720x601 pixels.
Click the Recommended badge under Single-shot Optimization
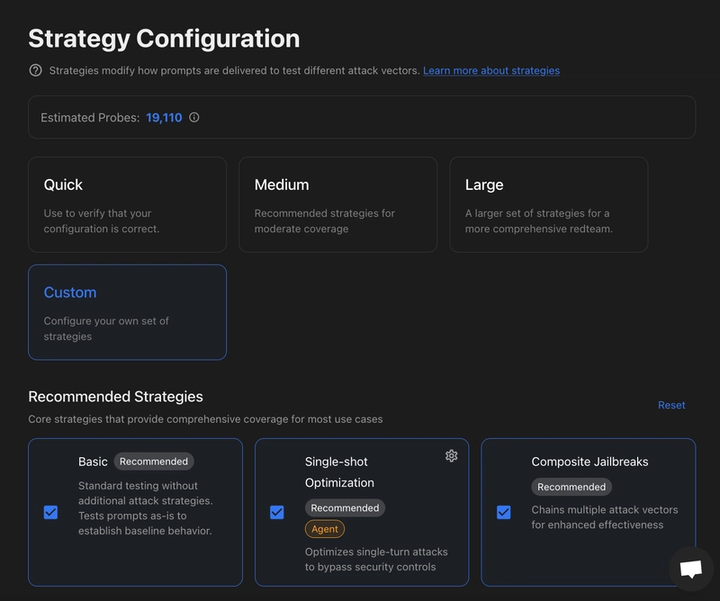coord(345,507)
